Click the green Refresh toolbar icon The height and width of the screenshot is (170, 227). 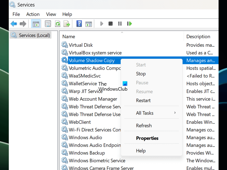click(57, 24)
